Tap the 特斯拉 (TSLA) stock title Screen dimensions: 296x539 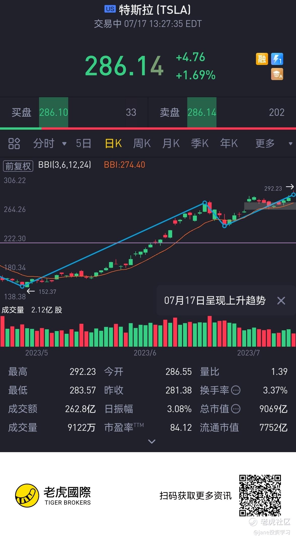pyautogui.click(x=155, y=10)
